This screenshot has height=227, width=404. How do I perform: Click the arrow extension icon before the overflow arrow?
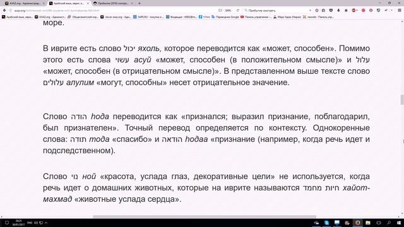[386, 10]
